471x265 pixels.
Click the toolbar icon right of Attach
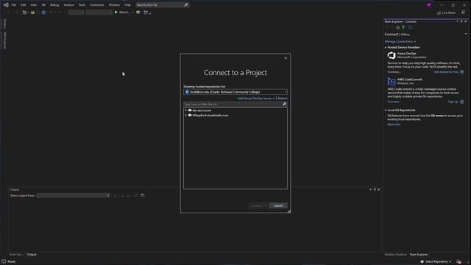[x=138, y=13]
